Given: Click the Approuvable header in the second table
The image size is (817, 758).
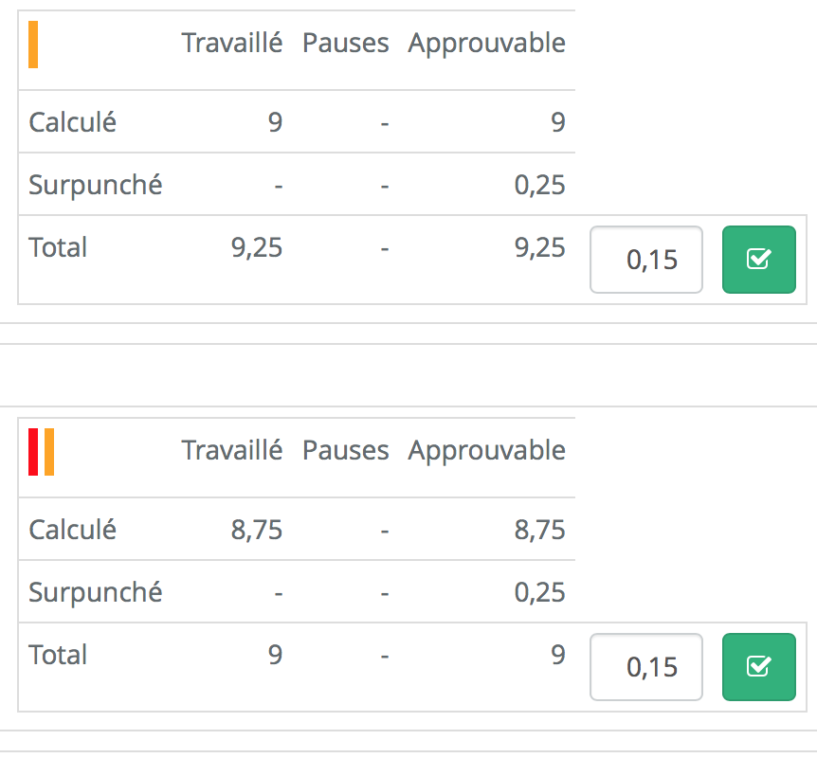Looking at the screenshot, I should pos(486,450).
